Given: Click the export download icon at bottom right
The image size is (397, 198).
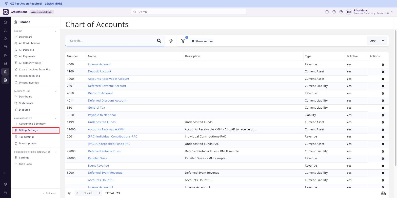Looking at the screenshot, I should [x=383, y=193].
